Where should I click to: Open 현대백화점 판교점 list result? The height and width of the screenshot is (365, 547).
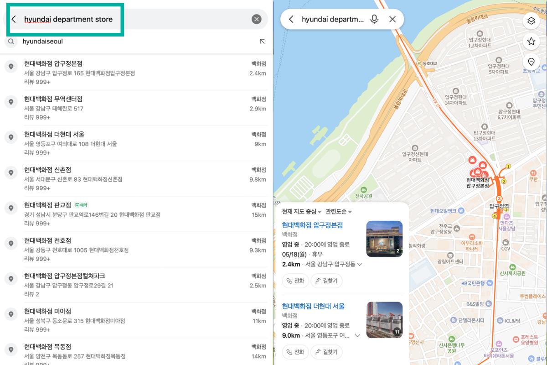pos(136,214)
